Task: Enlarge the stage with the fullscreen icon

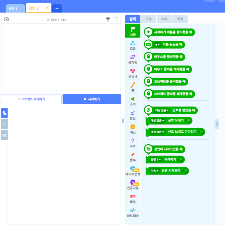Action: click(116, 19)
